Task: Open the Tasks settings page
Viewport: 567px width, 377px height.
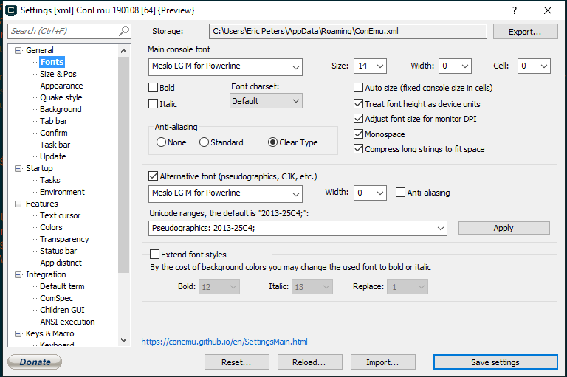Action: point(50,180)
